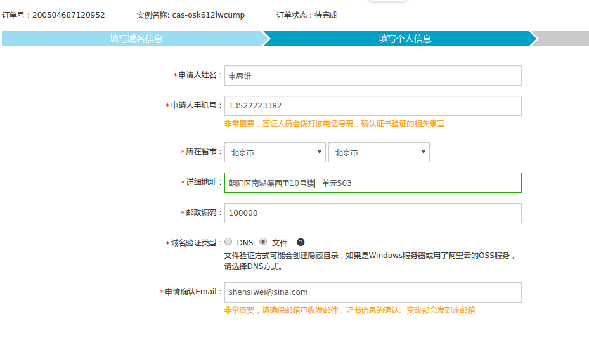This screenshot has width=589, height=345.
Task: Go to the 填写域名信息 step
Action: pyautogui.click(x=136, y=39)
